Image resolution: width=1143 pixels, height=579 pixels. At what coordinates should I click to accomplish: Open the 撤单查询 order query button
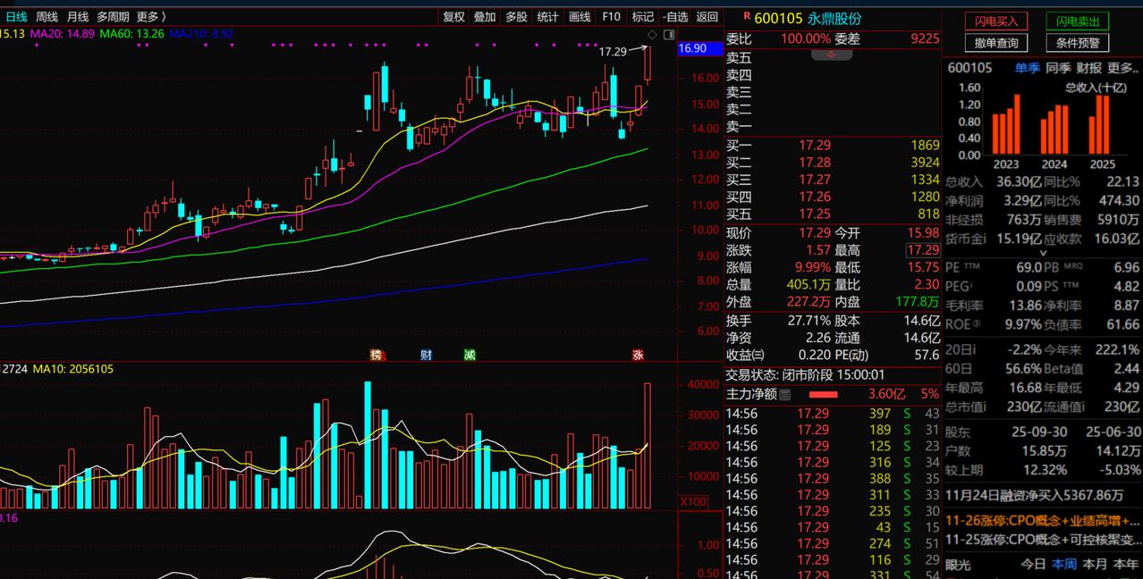(x=996, y=42)
